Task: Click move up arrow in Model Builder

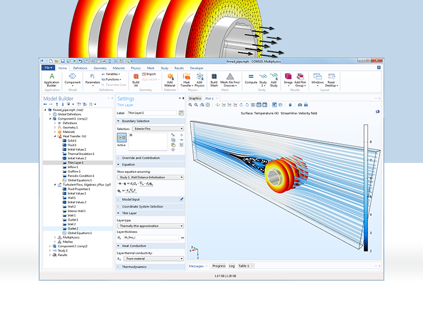Action: pos(57,104)
